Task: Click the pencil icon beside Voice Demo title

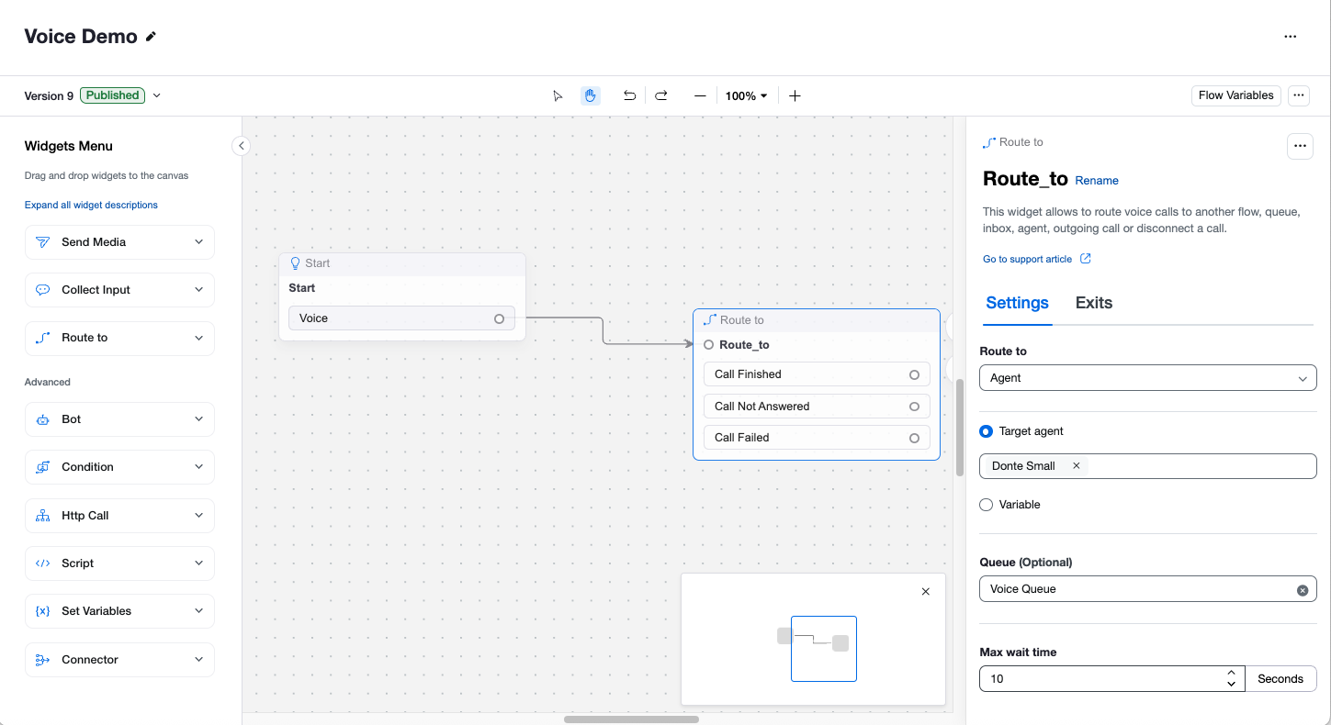Action: coord(152,37)
